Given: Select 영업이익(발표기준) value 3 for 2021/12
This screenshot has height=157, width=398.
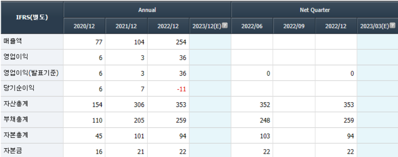Looking at the screenshot, I should coord(143,73).
